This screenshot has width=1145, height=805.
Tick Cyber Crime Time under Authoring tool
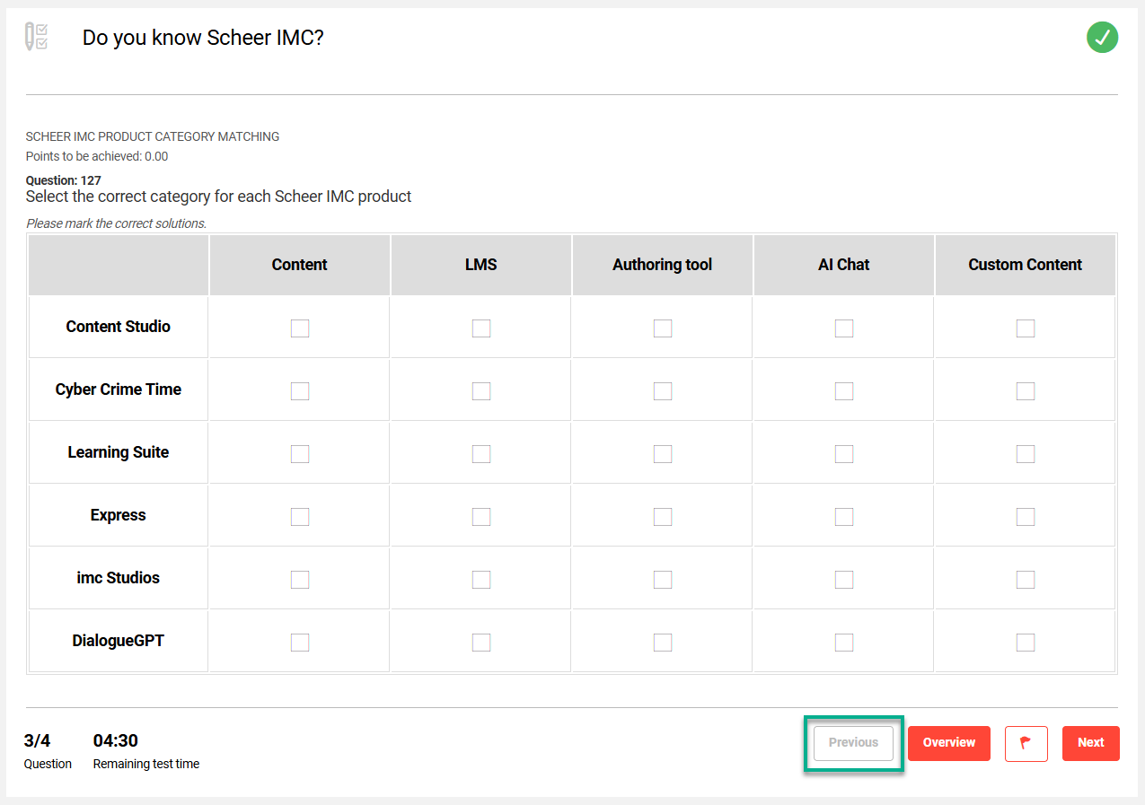(x=663, y=391)
